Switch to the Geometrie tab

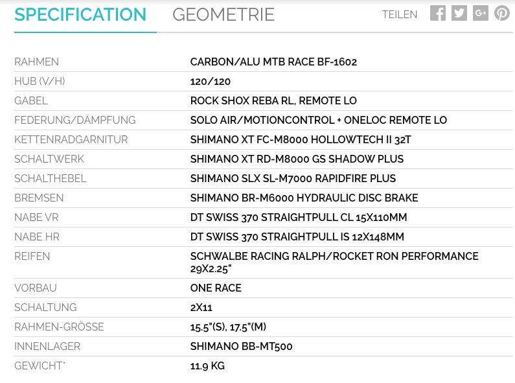tap(223, 15)
